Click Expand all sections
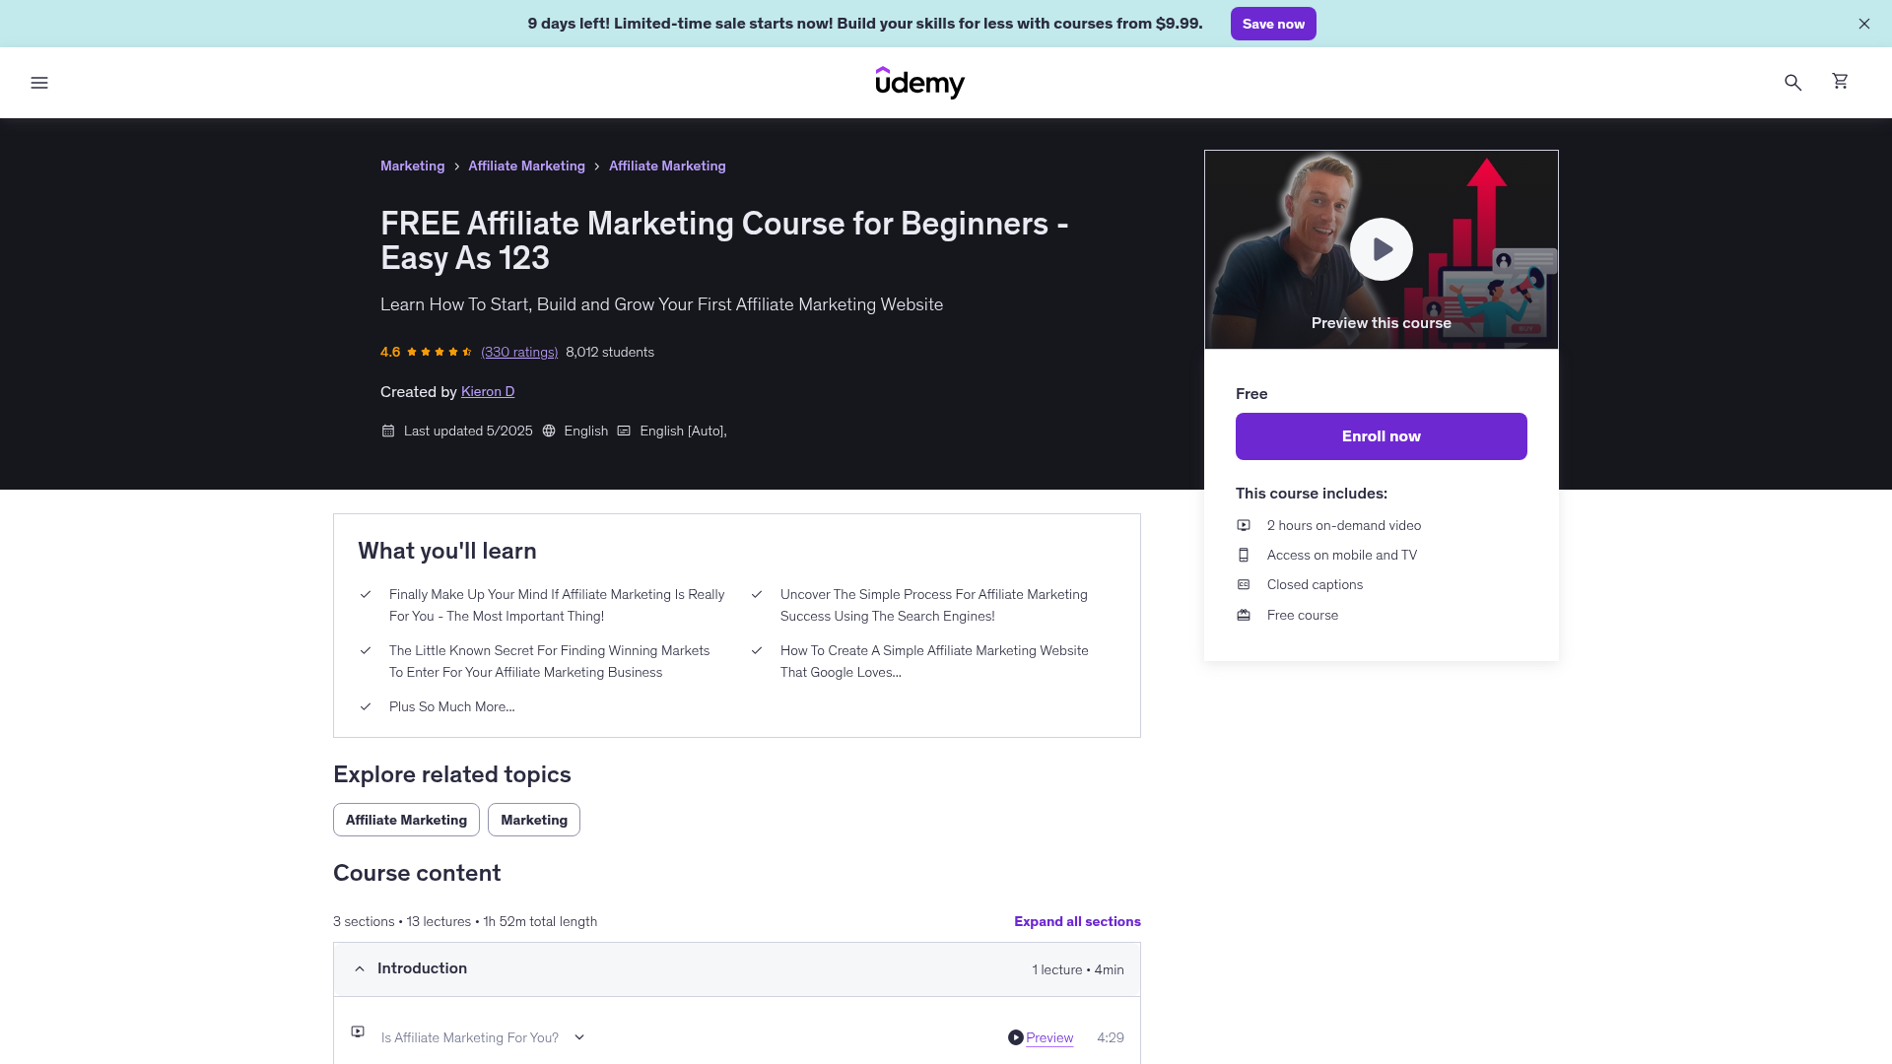This screenshot has height=1064, width=1892. coord(1077,921)
